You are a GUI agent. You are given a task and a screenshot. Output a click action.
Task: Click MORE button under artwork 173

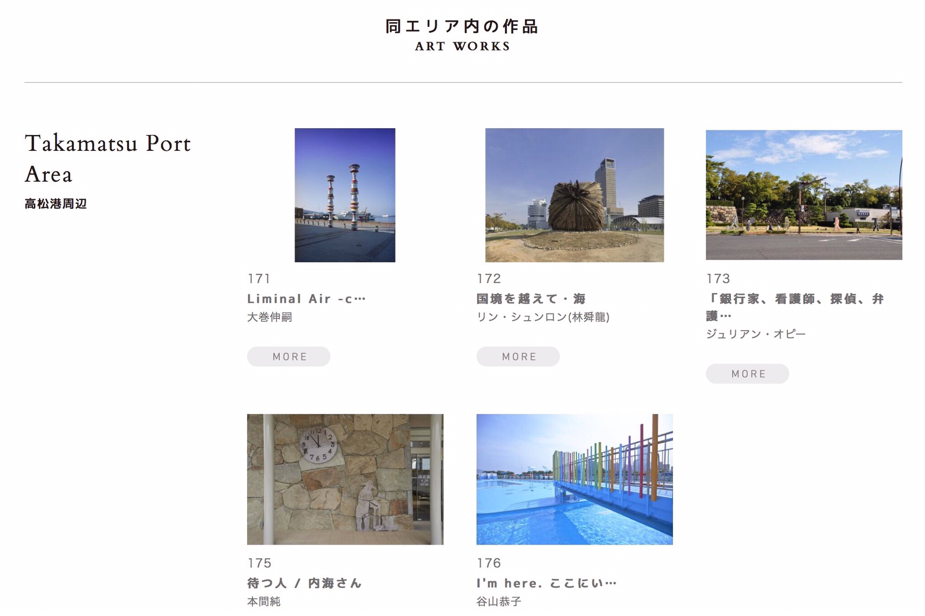(x=747, y=374)
